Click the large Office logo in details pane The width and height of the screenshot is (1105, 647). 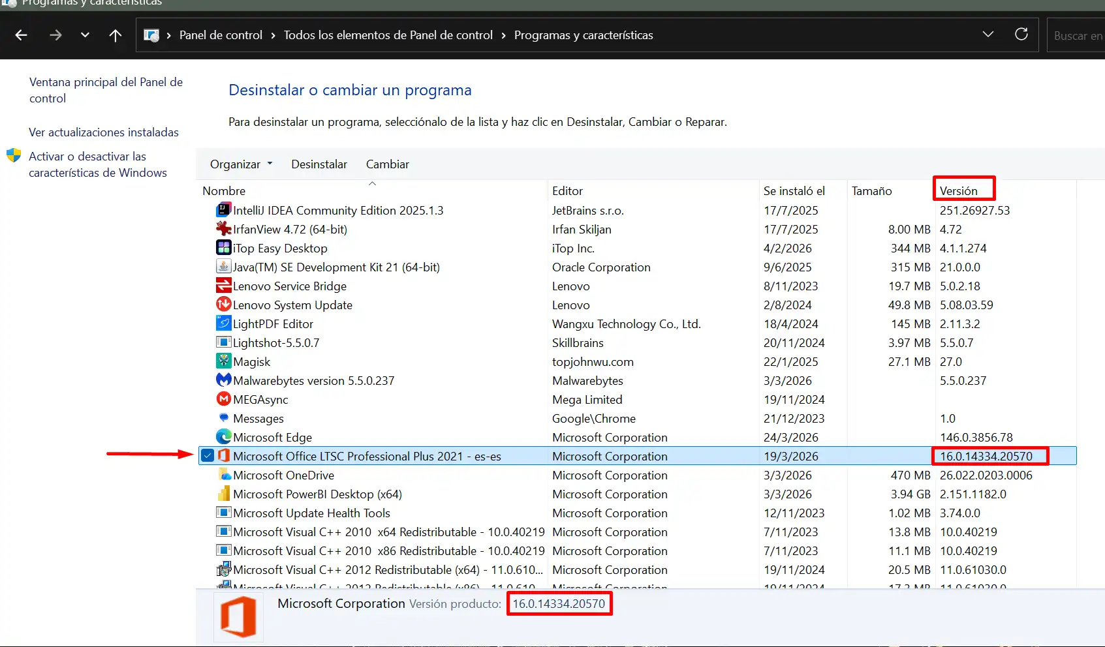click(238, 617)
